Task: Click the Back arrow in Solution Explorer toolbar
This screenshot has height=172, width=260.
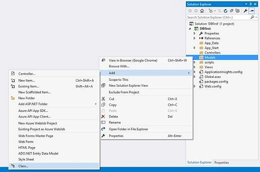Action: pyautogui.click(x=190, y=11)
